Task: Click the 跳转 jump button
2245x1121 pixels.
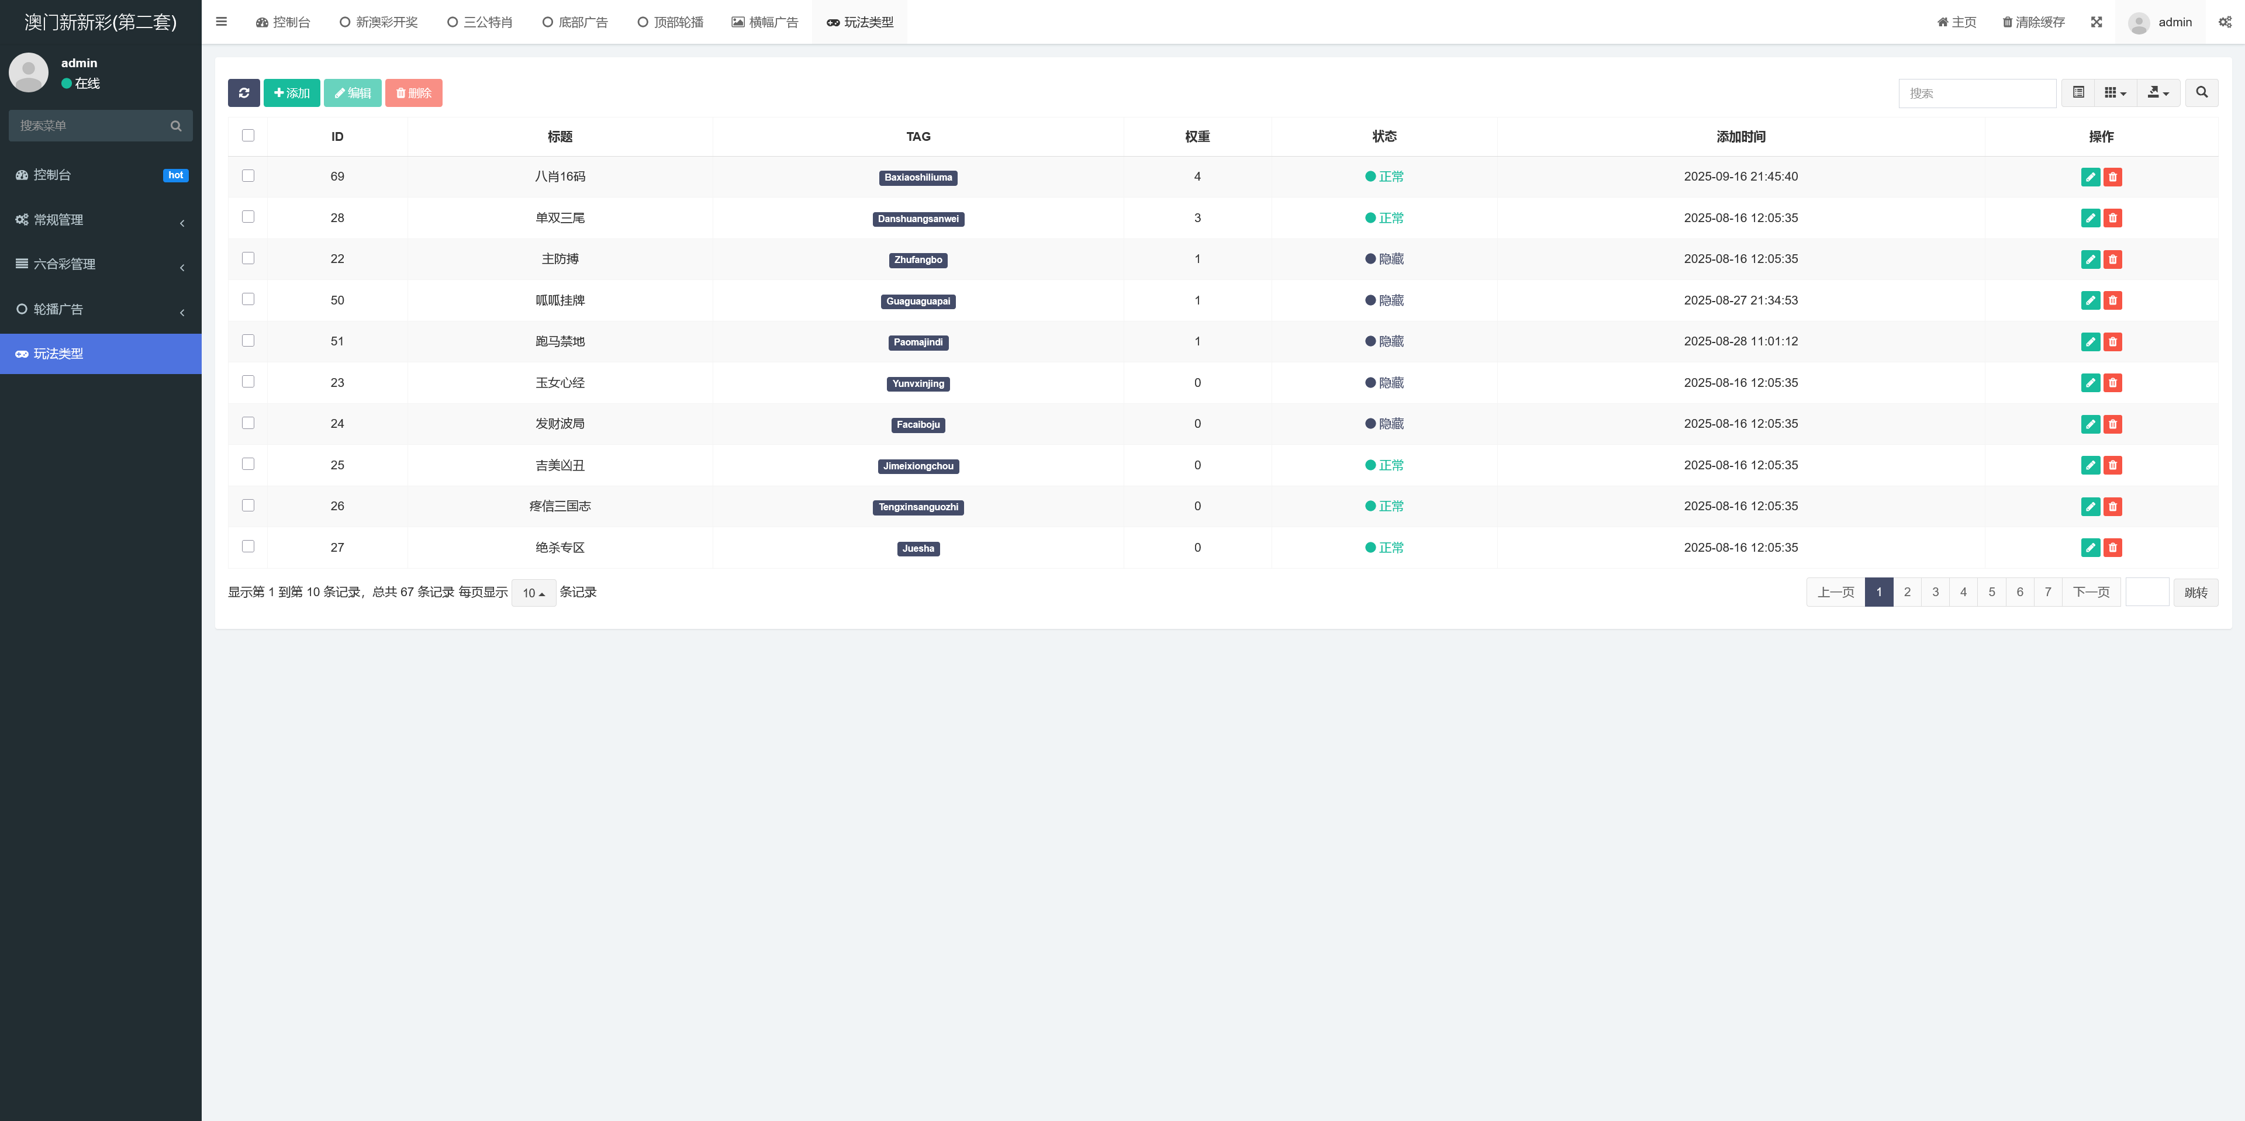Action: [x=2195, y=592]
